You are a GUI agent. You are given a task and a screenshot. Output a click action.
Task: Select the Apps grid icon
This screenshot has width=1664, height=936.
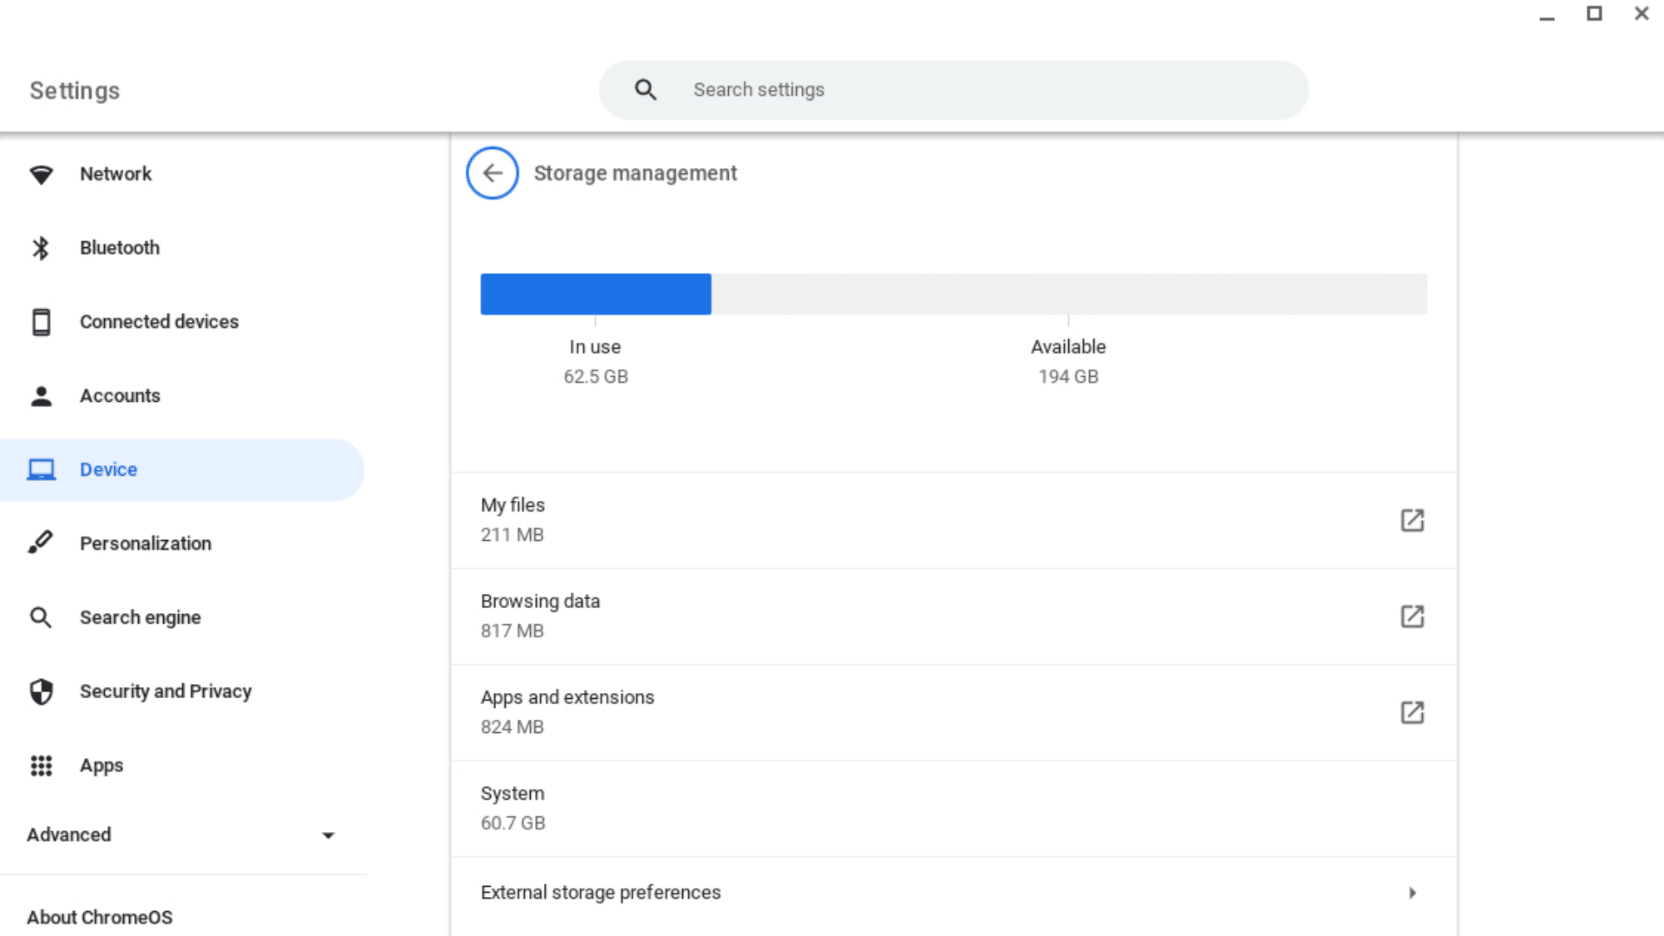click(x=41, y=765)
